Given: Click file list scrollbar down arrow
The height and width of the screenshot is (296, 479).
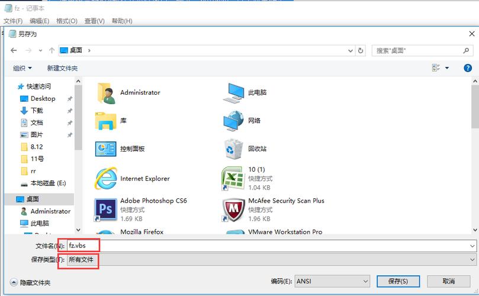Looking at the screenshot, I should [475, 230].
